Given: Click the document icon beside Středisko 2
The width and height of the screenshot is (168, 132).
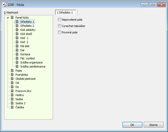Looking at the screenshot, I should pos(17,26).
